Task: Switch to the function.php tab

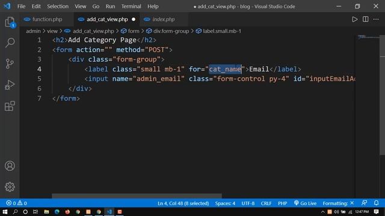Action: (47, 19)
